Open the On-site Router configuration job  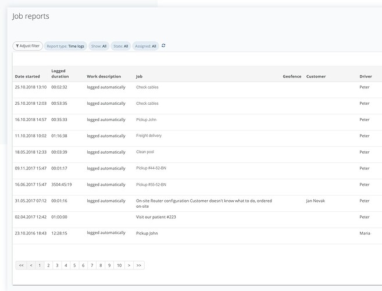coord(204,204)
